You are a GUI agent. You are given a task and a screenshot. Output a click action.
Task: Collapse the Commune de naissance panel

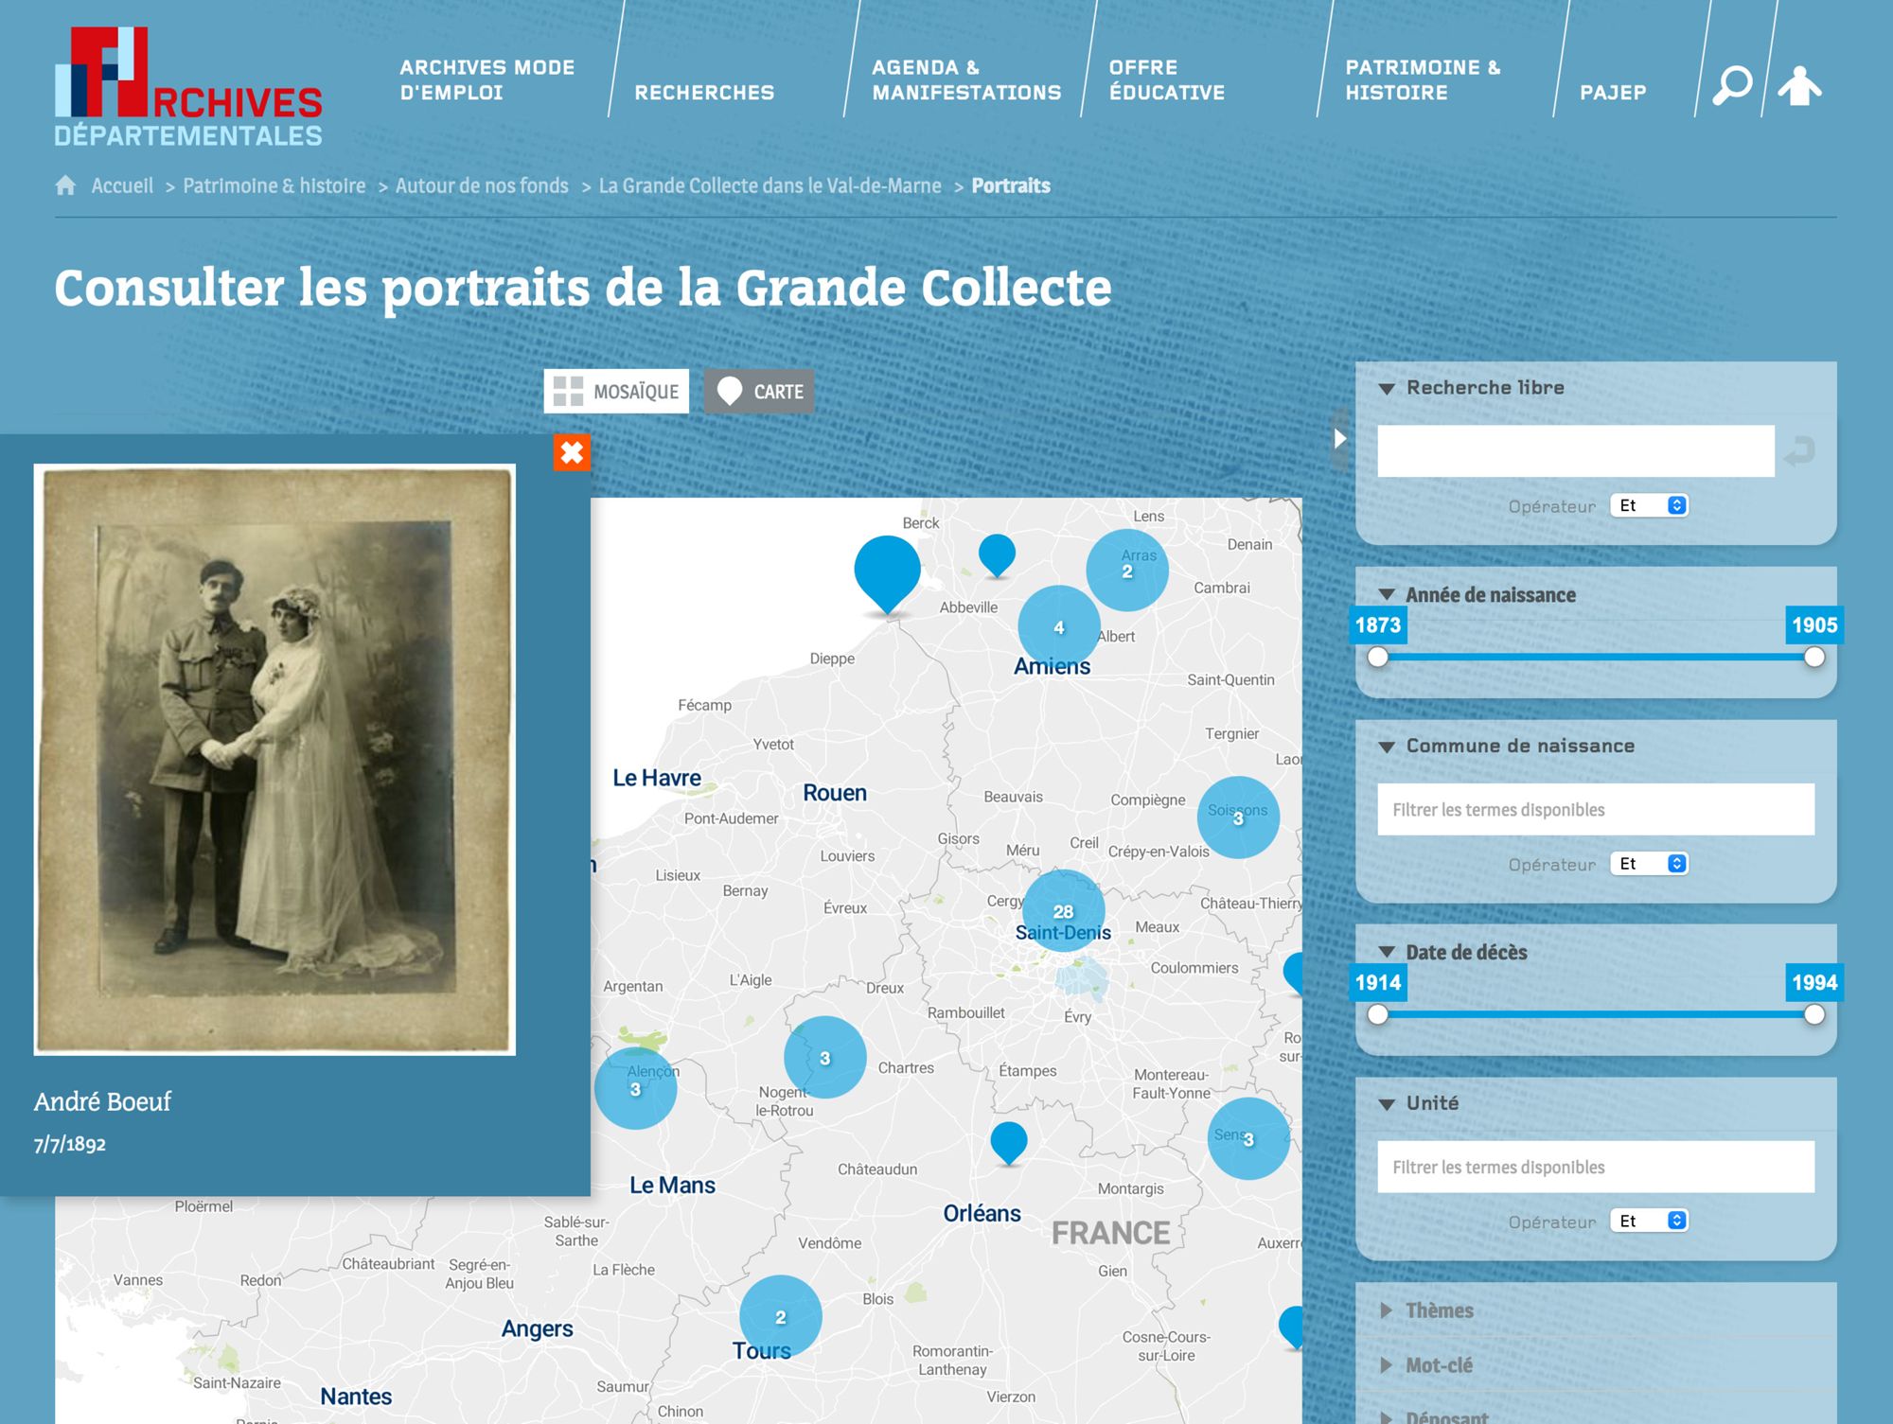[1387, 747]
